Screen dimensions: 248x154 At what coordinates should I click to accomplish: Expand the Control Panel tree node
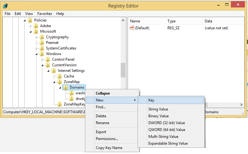[43, 59]
